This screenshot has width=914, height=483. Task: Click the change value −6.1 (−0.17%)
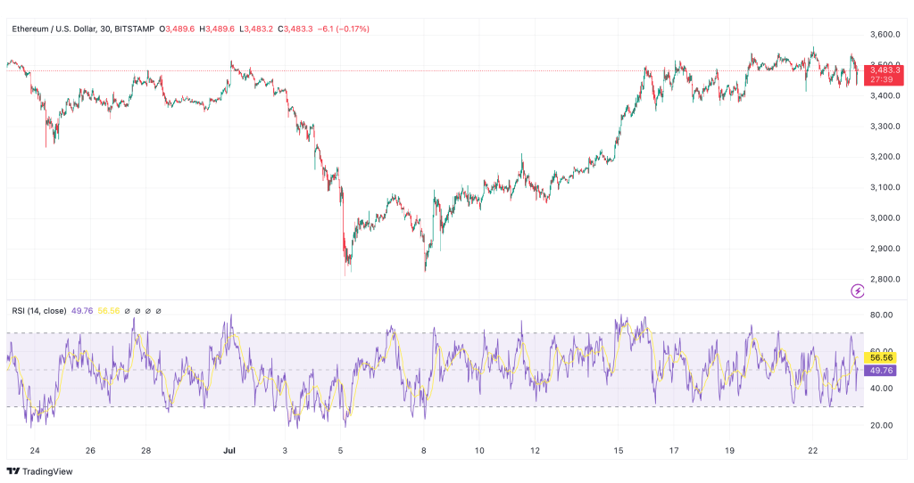coord(344,29)
